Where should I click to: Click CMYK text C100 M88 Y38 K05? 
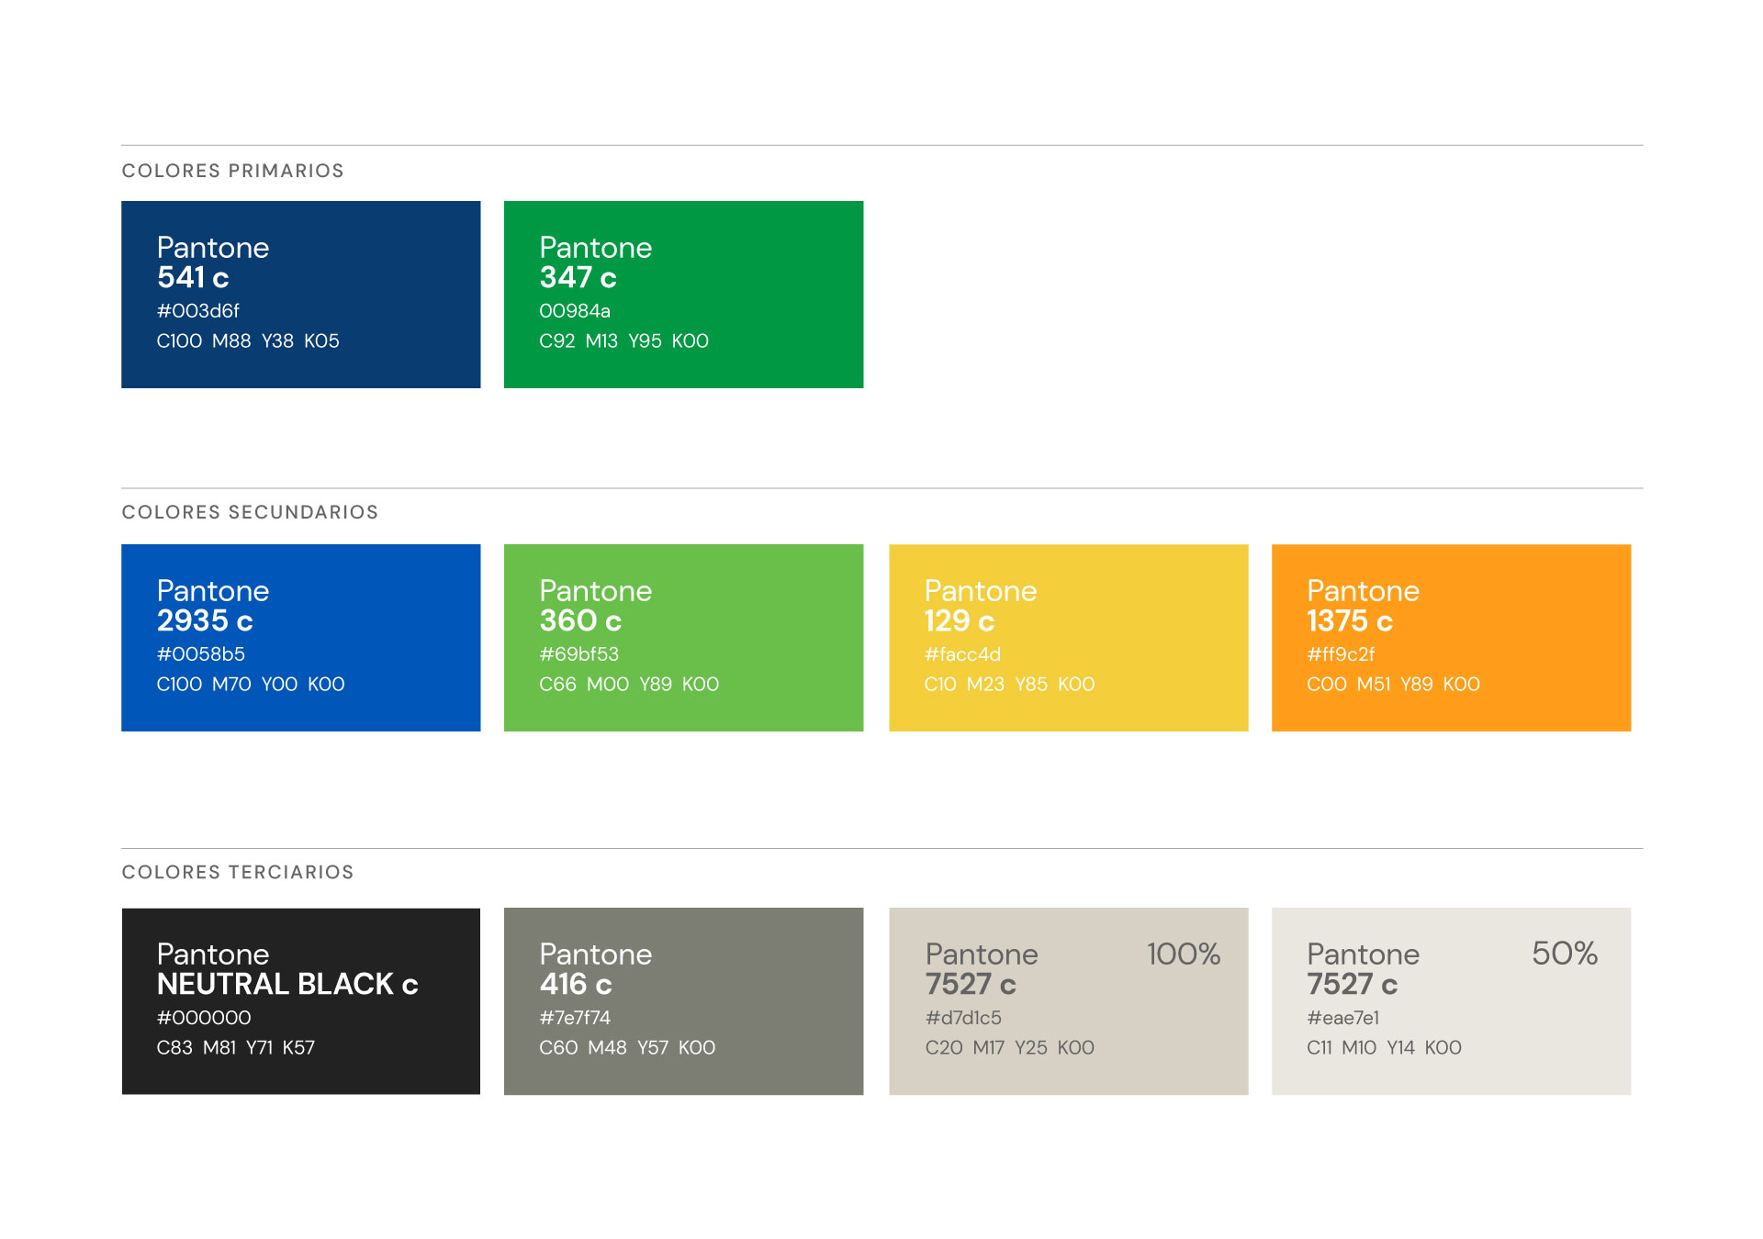tap(248, 341)
